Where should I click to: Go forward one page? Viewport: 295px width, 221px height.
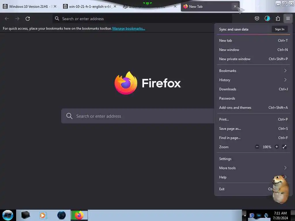point(17,19)
